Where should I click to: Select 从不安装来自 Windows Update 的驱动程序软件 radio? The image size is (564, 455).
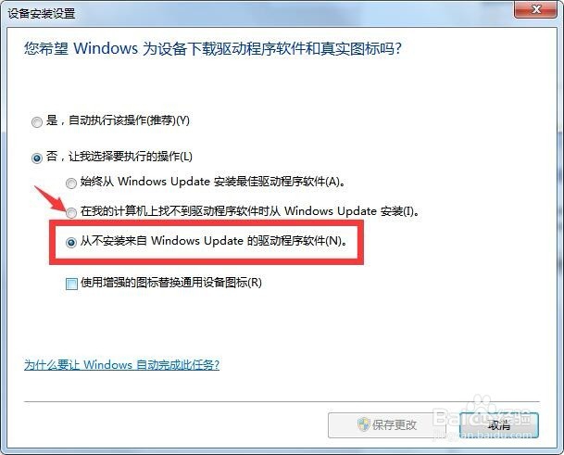[71, 242]
